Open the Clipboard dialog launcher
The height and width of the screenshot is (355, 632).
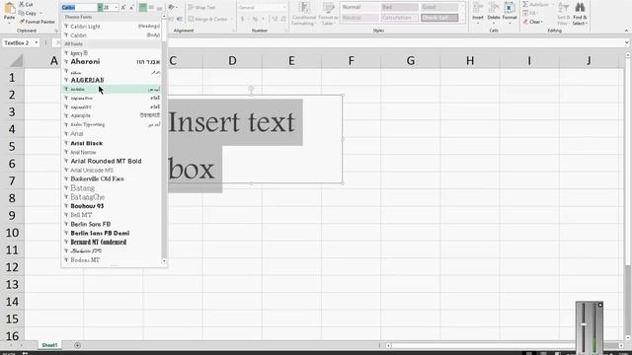[56, 31]
